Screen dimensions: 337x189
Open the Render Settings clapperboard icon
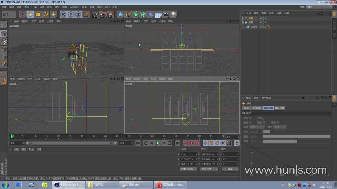click(x=110, y=14)
